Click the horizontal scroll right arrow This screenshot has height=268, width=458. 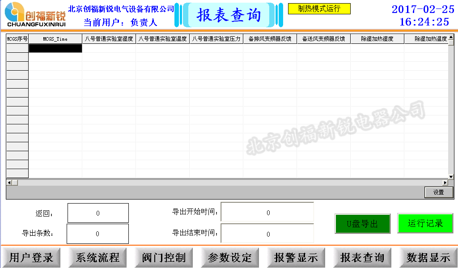445,183
